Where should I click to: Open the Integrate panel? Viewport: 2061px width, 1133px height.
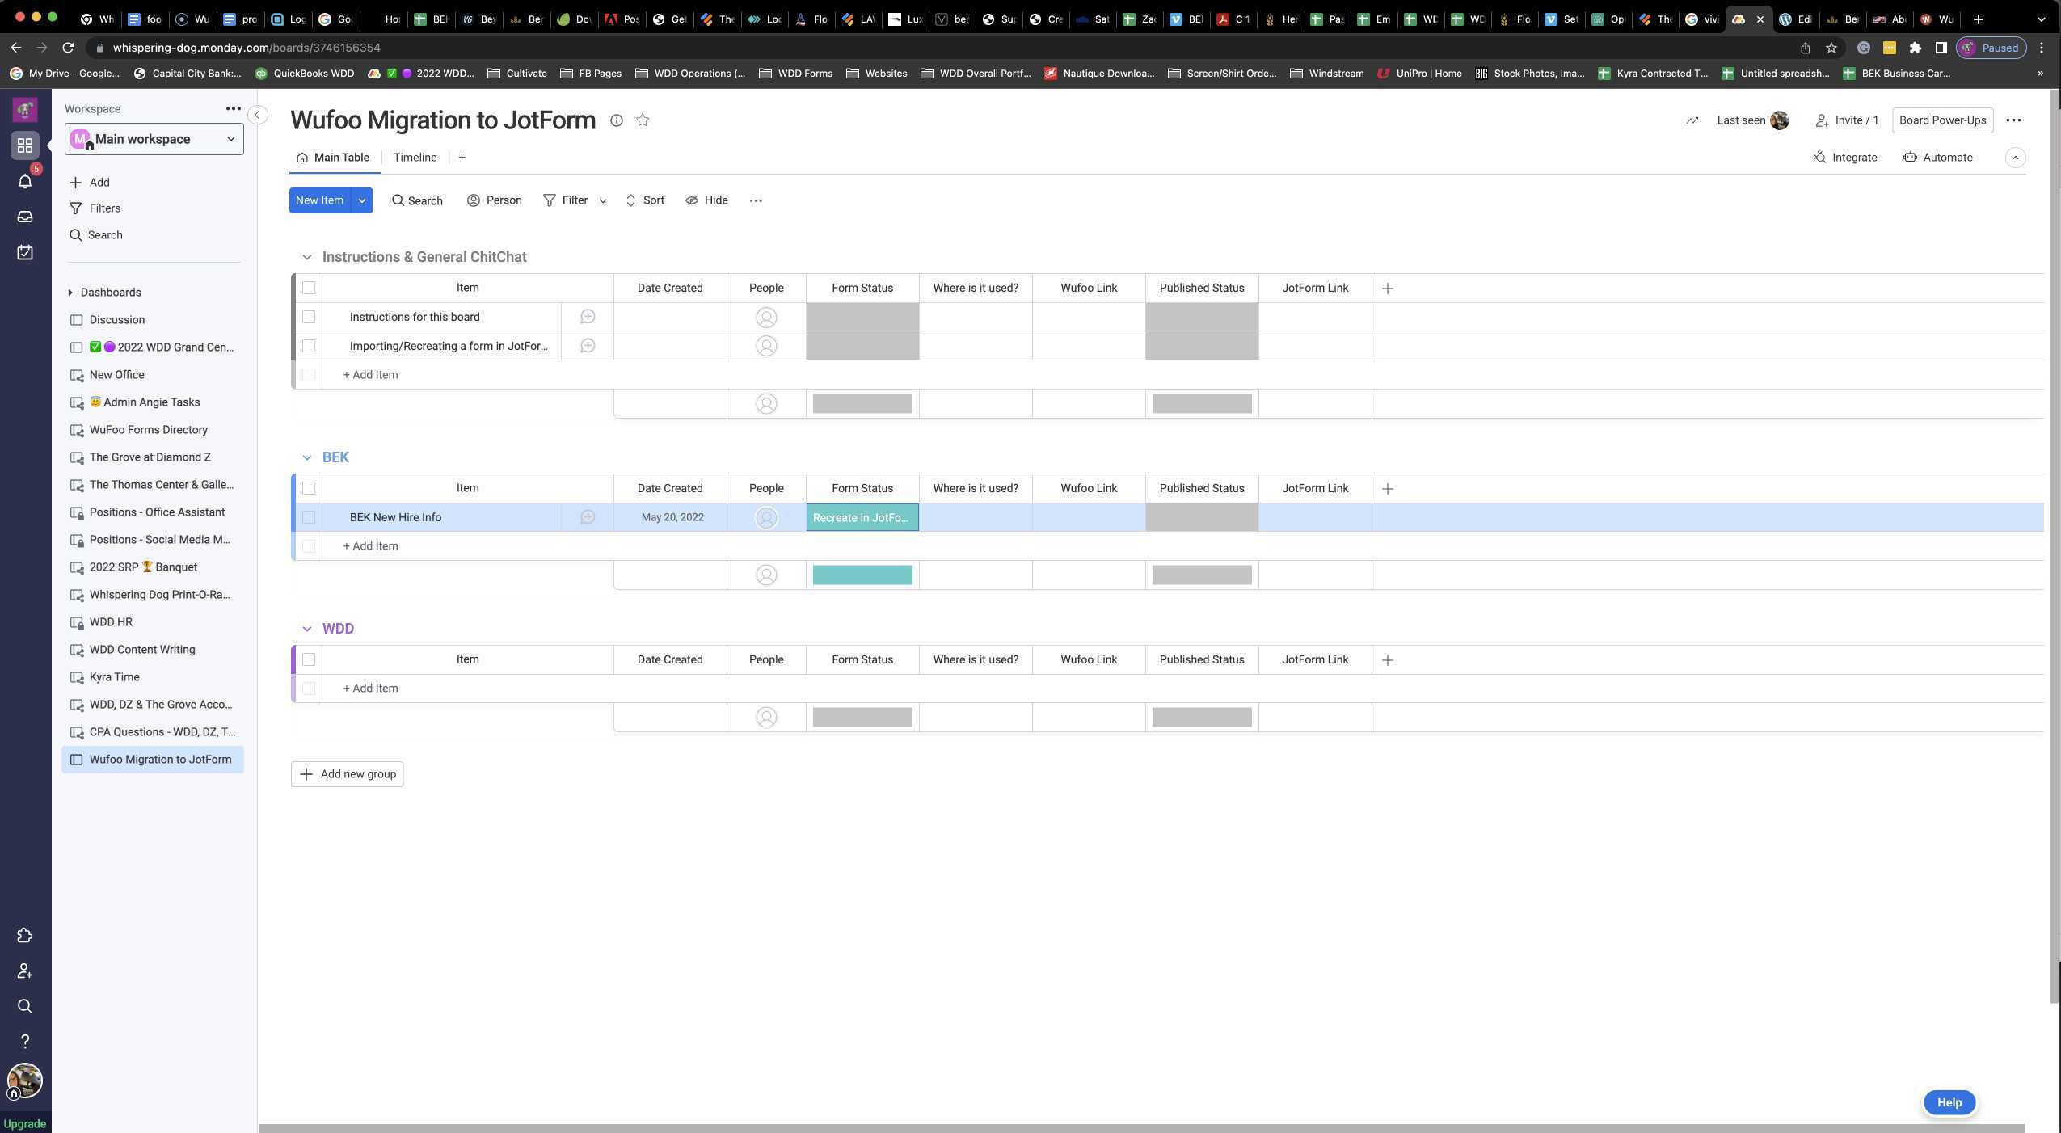pos(1845,158)
